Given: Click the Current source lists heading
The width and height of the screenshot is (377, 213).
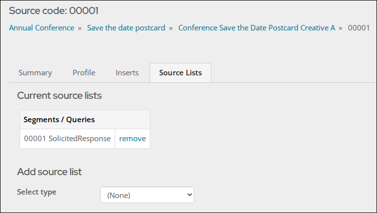Looking at the screenshot, I should click(x=60, y=96).
